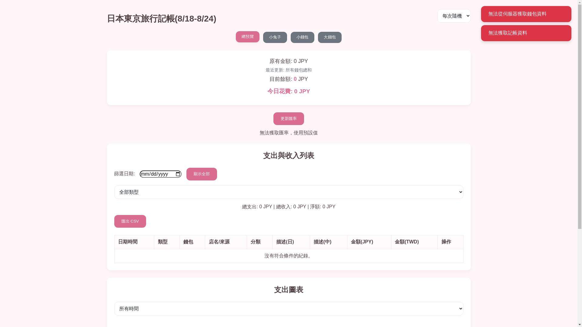582x327 pixels.
Task: Click the 店名/來源 column header
Action: [226, 242]
